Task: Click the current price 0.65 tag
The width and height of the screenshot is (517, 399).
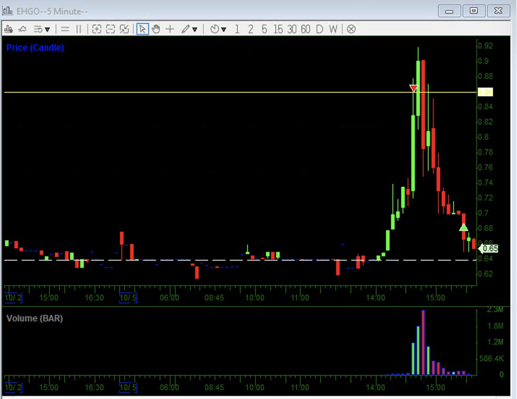Action: [489, 248]
